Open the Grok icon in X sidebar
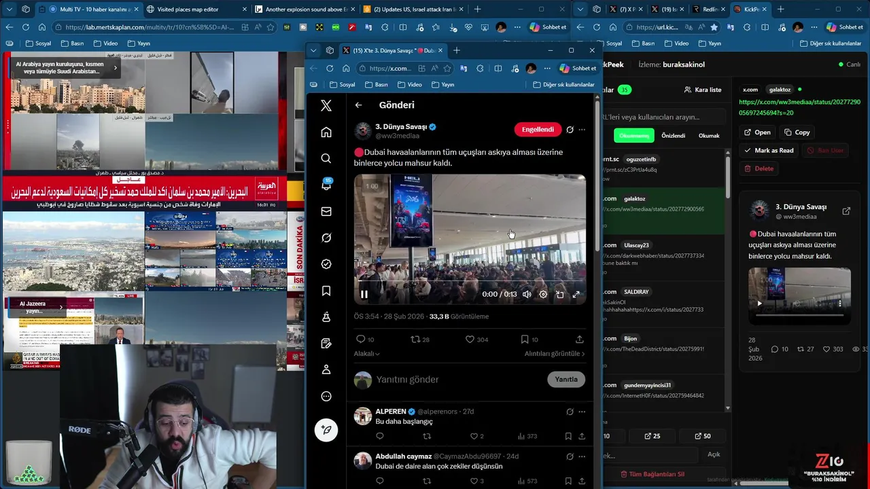 coord(326,238)
